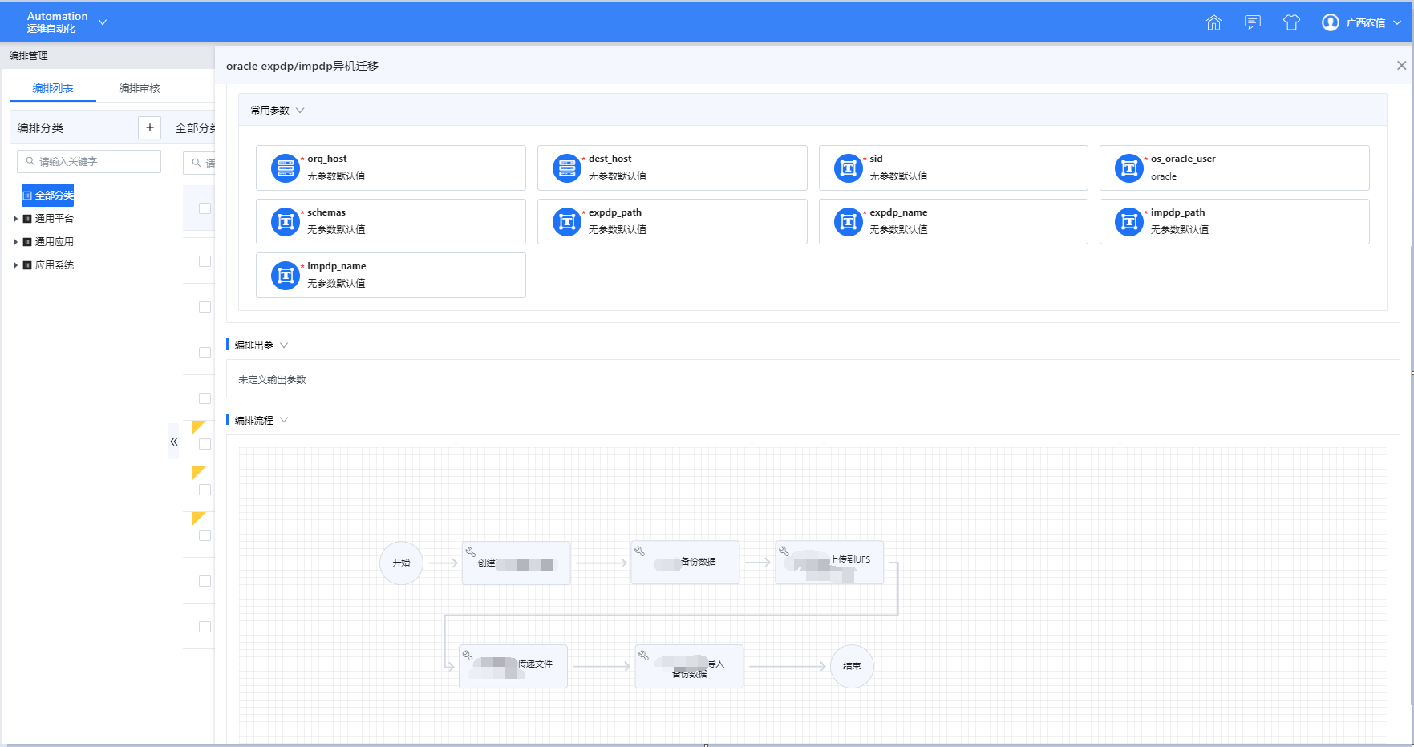Click the os_oracle_user value oracle
The width and height of the screenshot is (1414, 747).
1164,176
